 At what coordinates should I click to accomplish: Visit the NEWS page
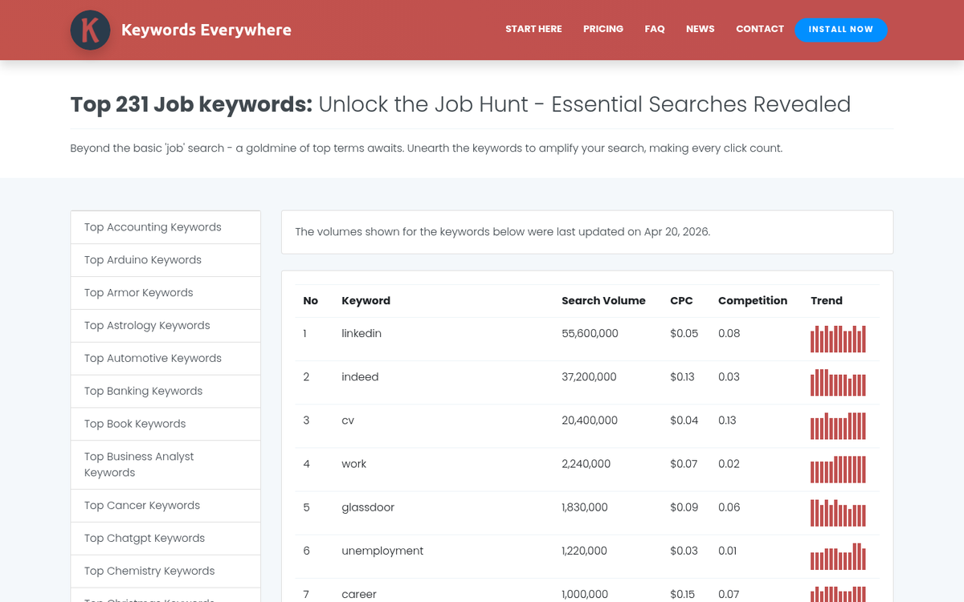(x=700, y=29)
